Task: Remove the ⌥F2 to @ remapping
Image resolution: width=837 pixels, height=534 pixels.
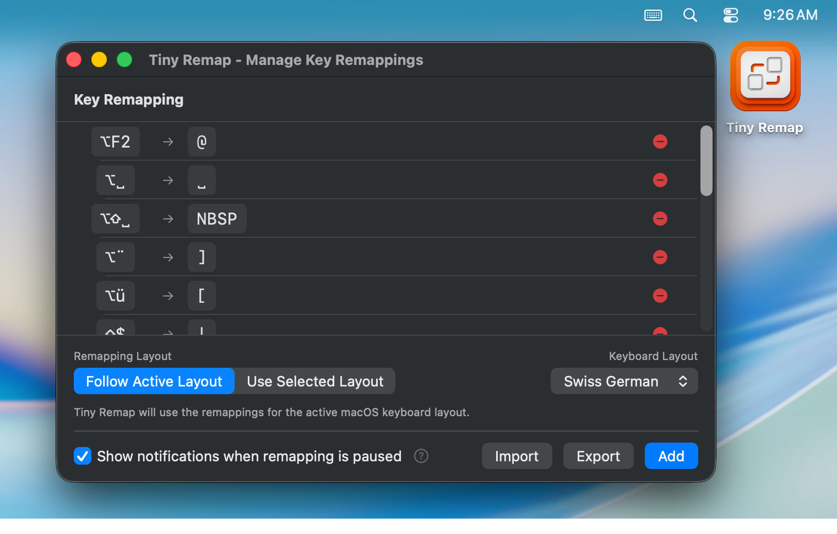Action: click(x=660, y=141)
